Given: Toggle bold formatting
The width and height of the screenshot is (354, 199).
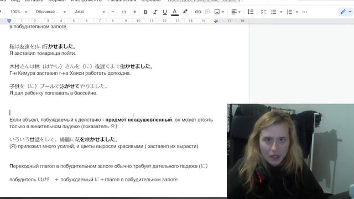Looking at the screenshot, I should coord(145,12).
